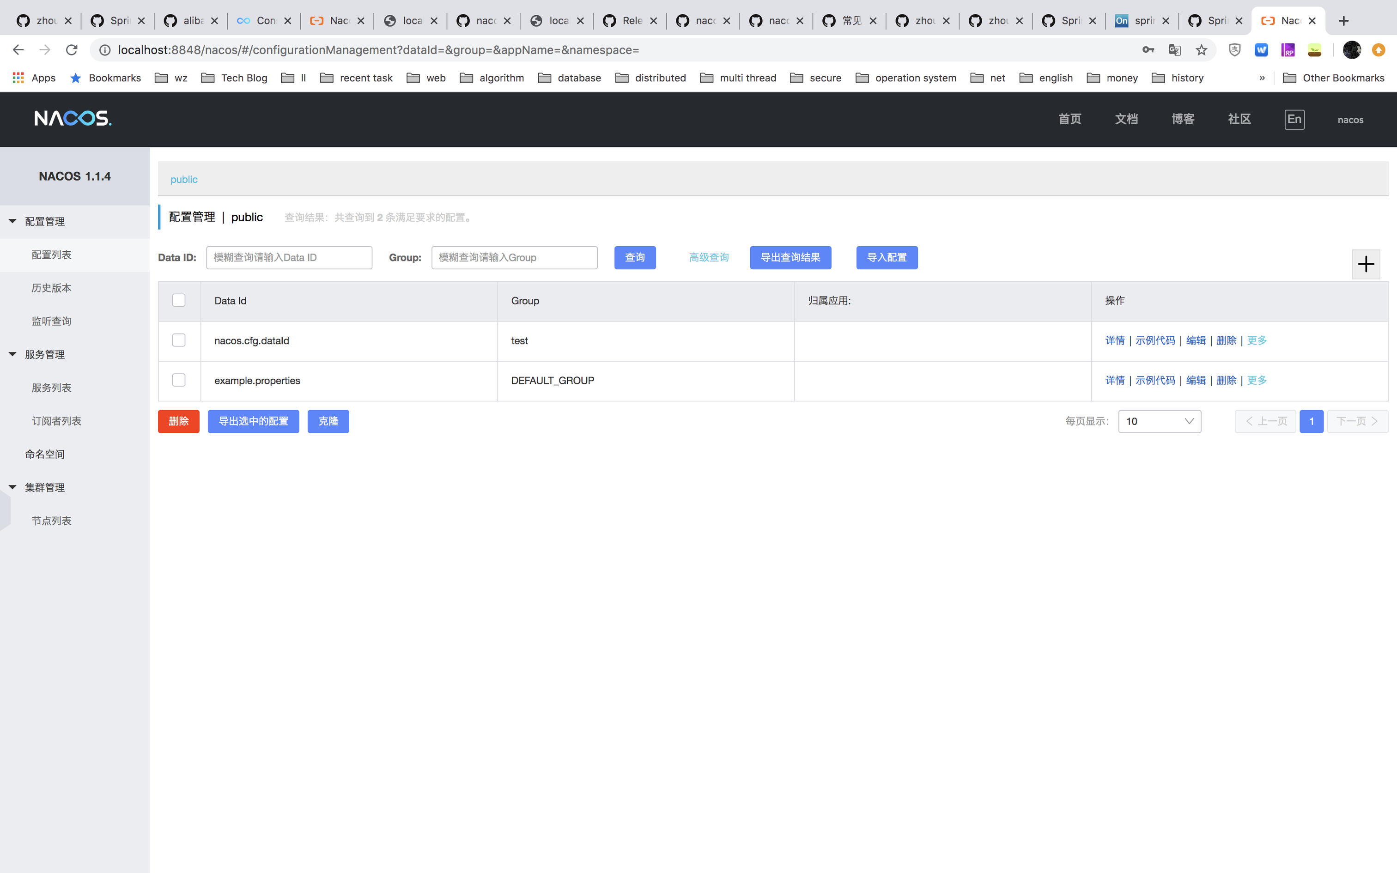Viewport: 1397px width, 873px height.
Task: Click the browser reload icon
Action: (x=72, y=50)
